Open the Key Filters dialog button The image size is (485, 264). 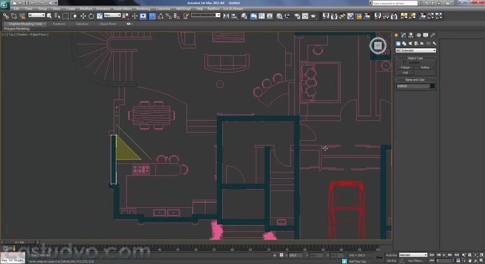(x=416, y=261)
